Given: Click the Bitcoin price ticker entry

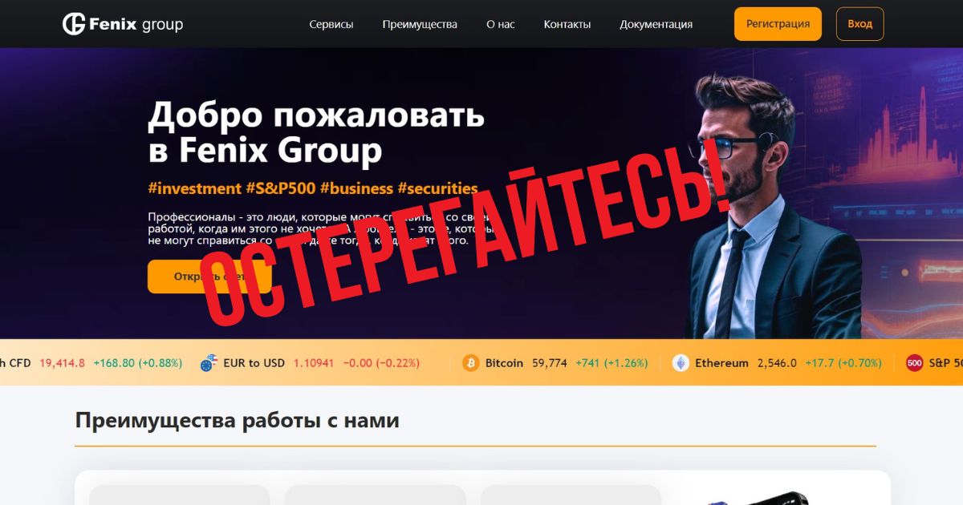Looking at the screenshot, I should [555, 363].
